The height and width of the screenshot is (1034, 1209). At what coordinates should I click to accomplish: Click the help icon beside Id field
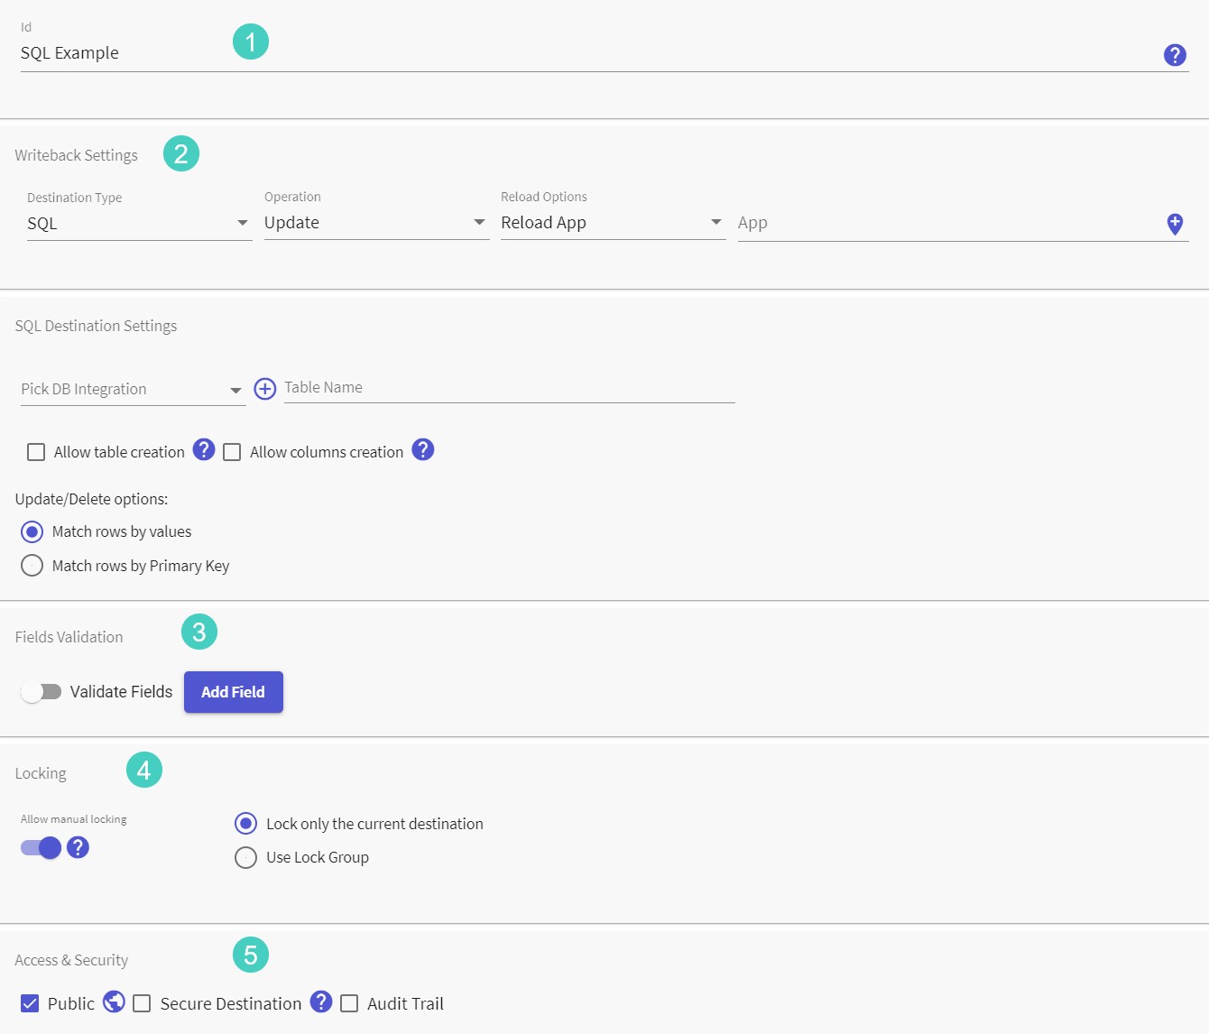(1175, 55)
